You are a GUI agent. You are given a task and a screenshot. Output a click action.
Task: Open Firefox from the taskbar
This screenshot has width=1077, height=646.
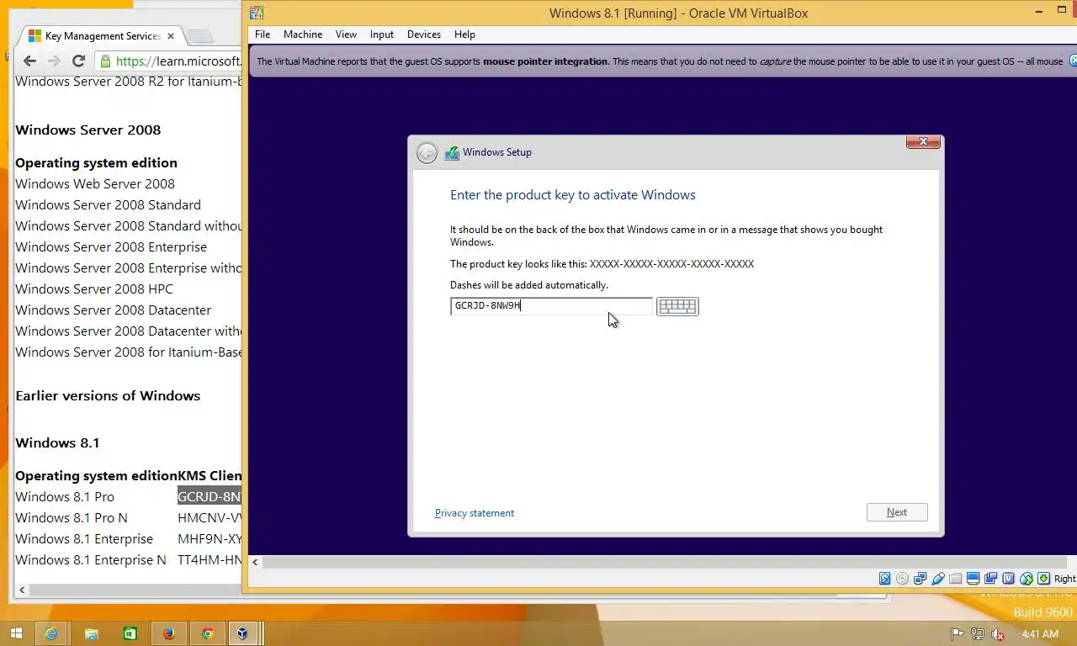click(x=168, y=633)
